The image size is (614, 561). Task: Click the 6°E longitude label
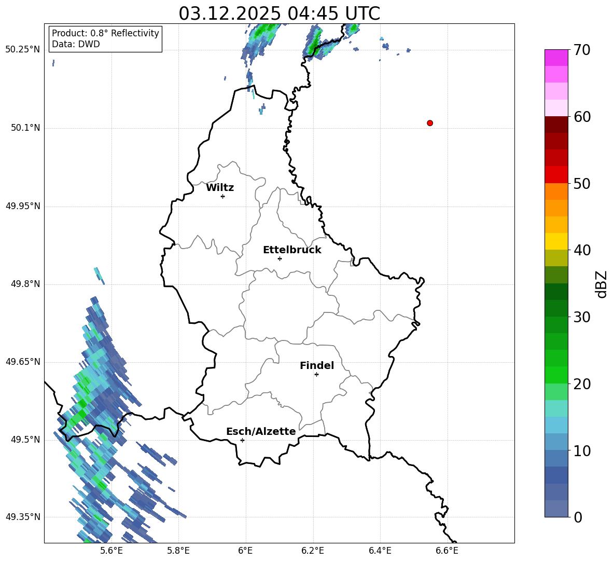click(245, 551)
